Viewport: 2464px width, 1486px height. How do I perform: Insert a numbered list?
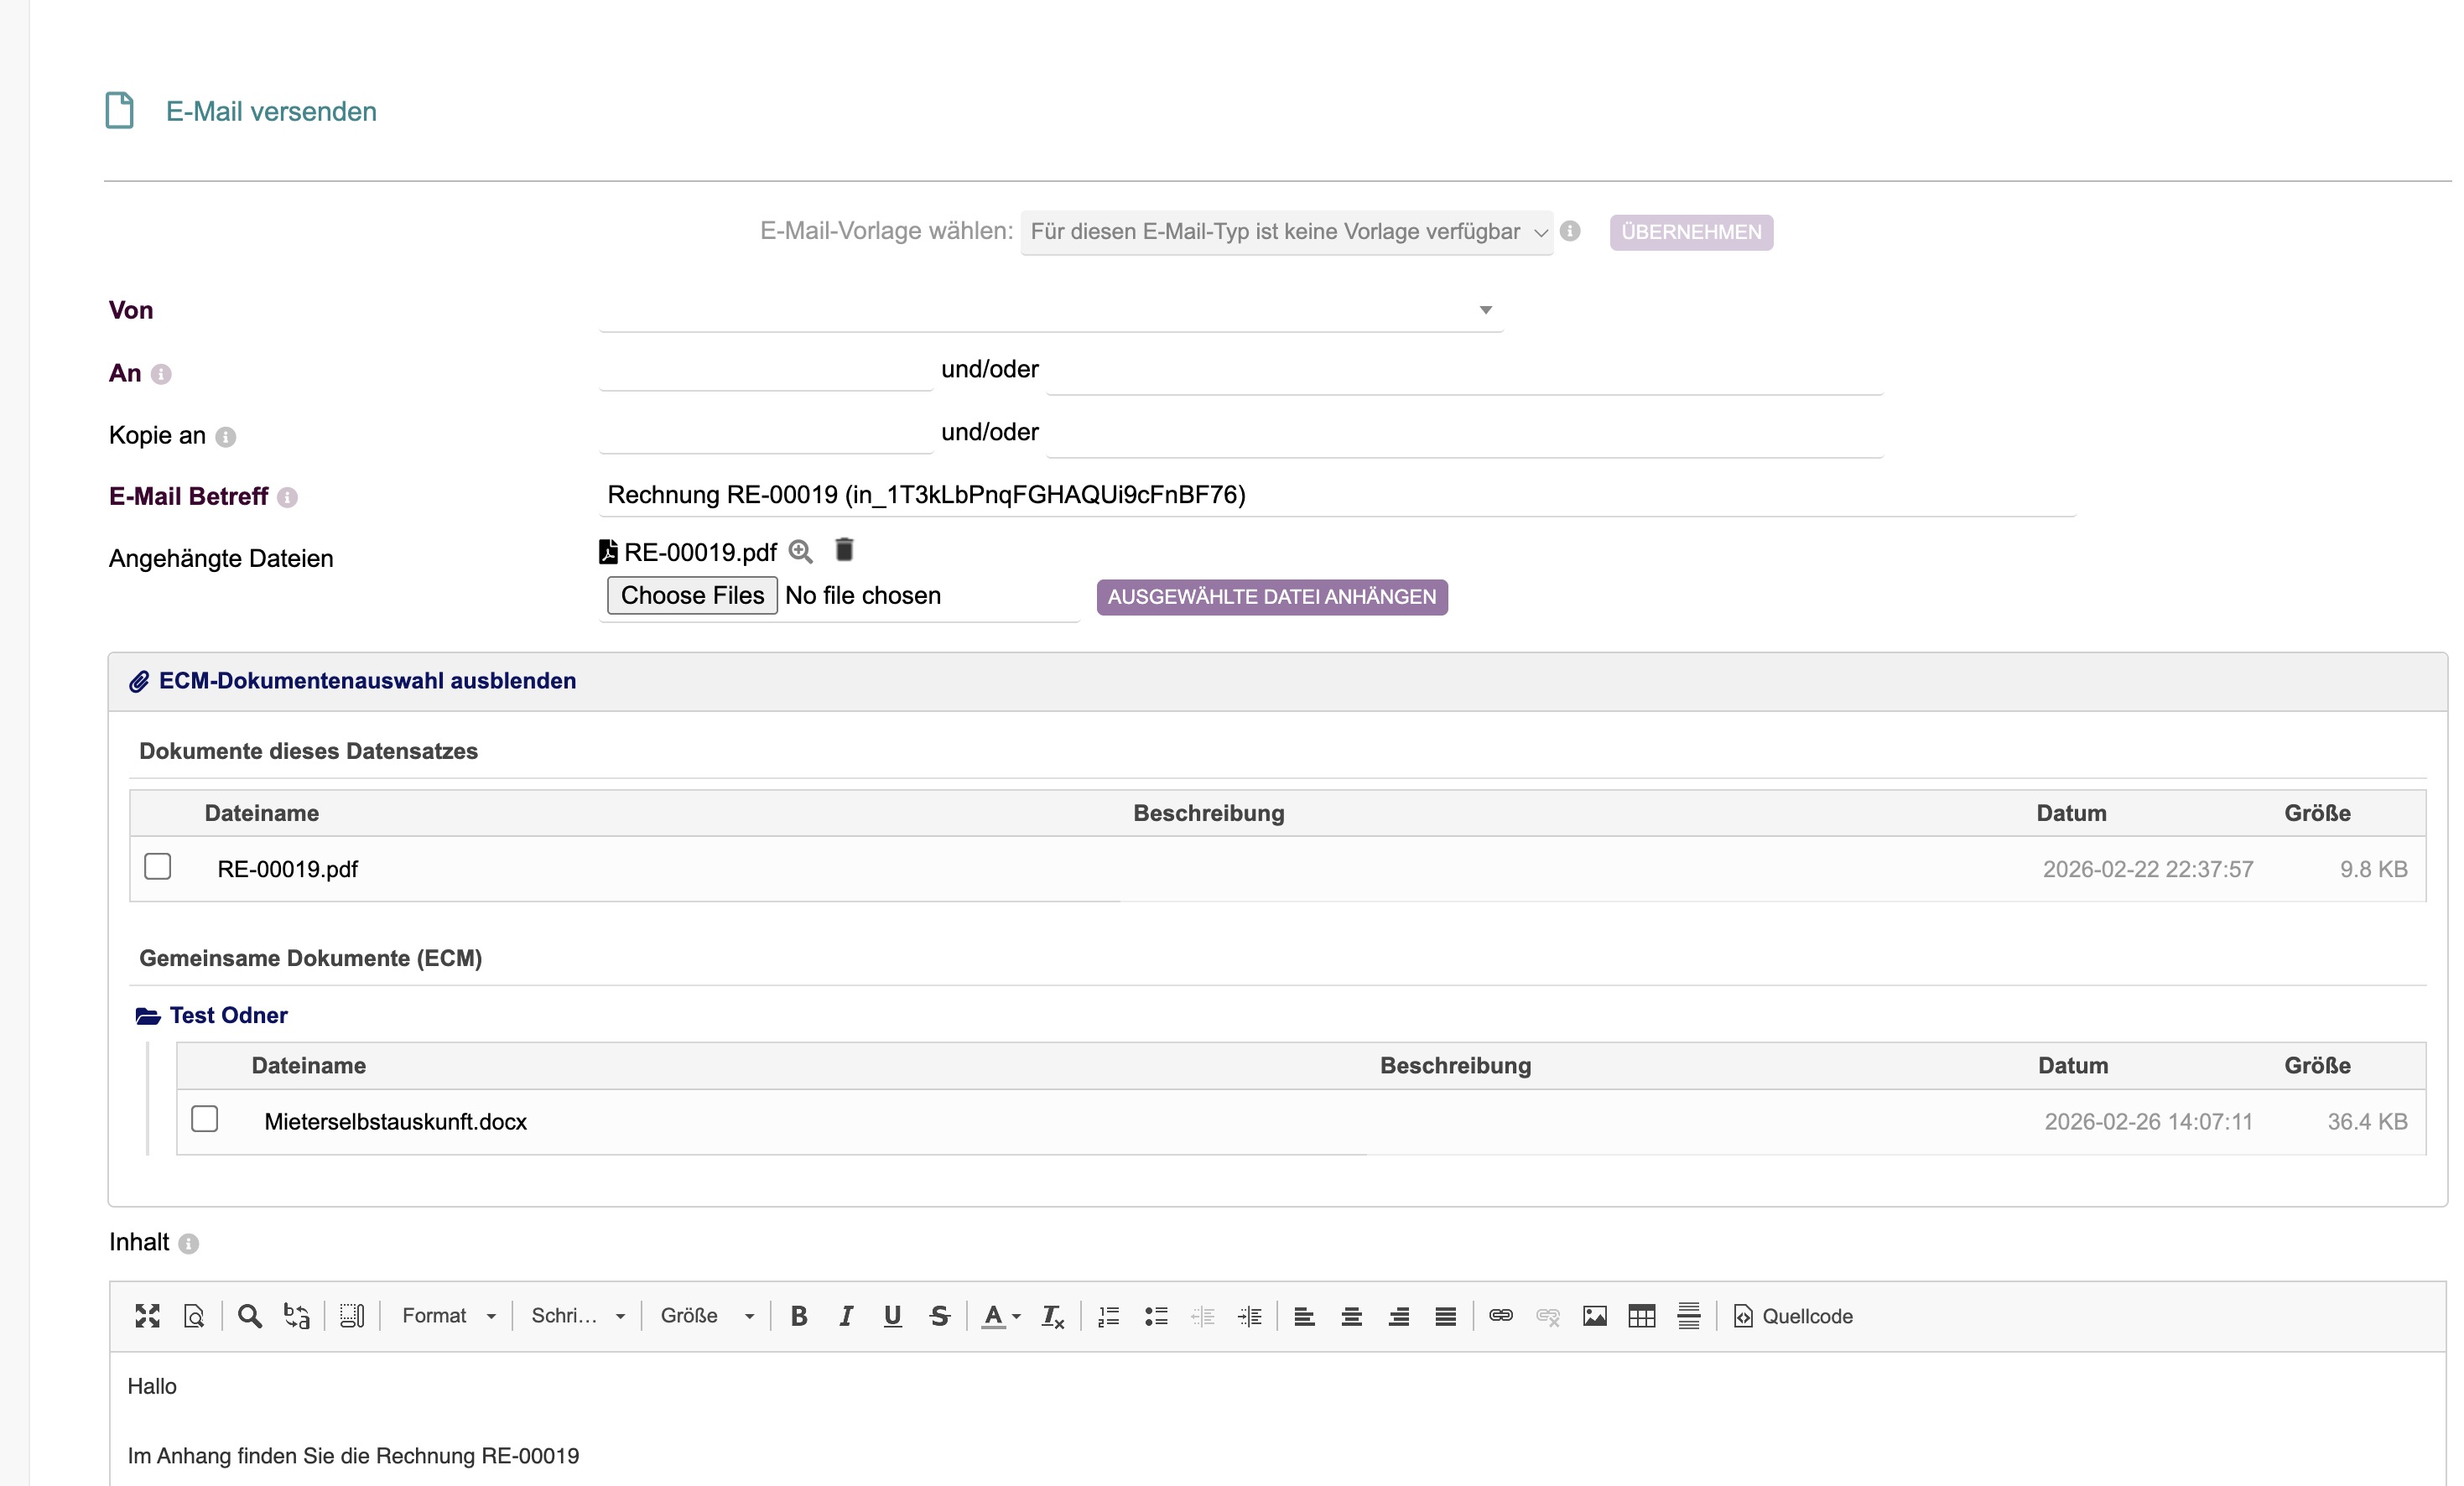coord(1108,1316)
